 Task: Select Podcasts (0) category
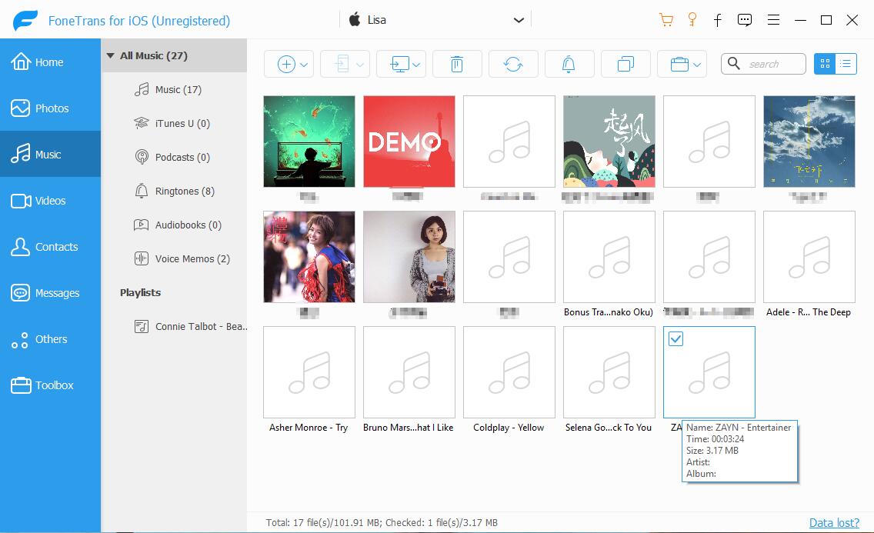coord(174,158)
